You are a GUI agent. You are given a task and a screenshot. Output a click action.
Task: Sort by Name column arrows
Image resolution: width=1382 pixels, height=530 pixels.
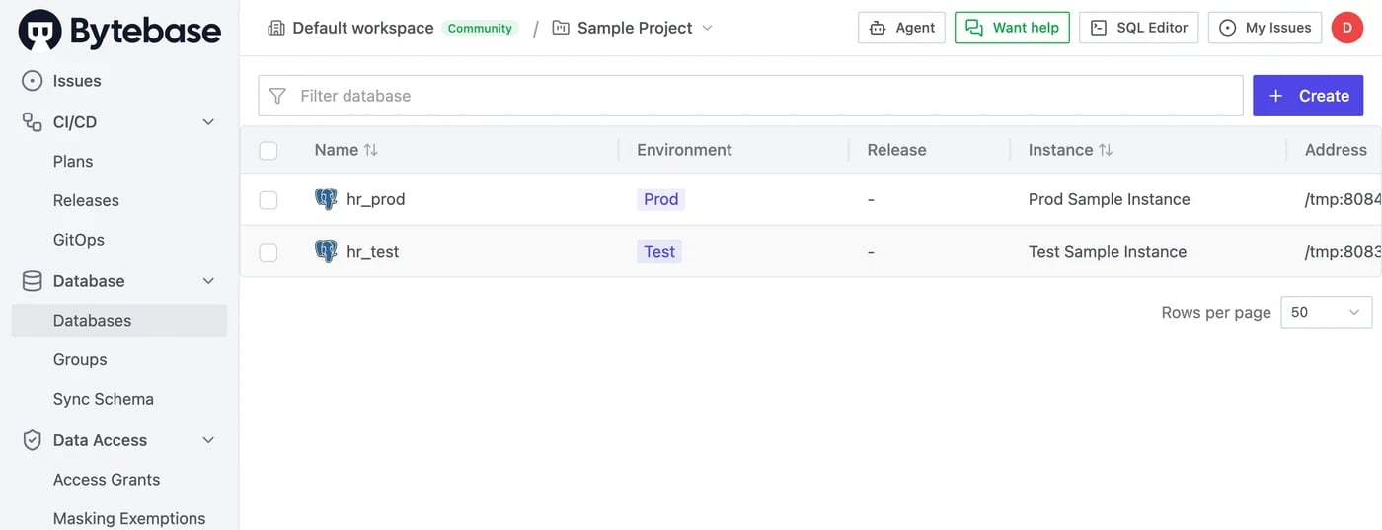pyautogui.click(x=371, y=150)
